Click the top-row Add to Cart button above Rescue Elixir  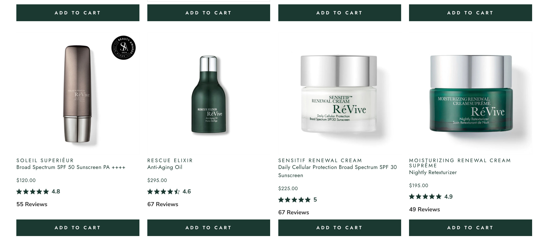coord(209,13)
